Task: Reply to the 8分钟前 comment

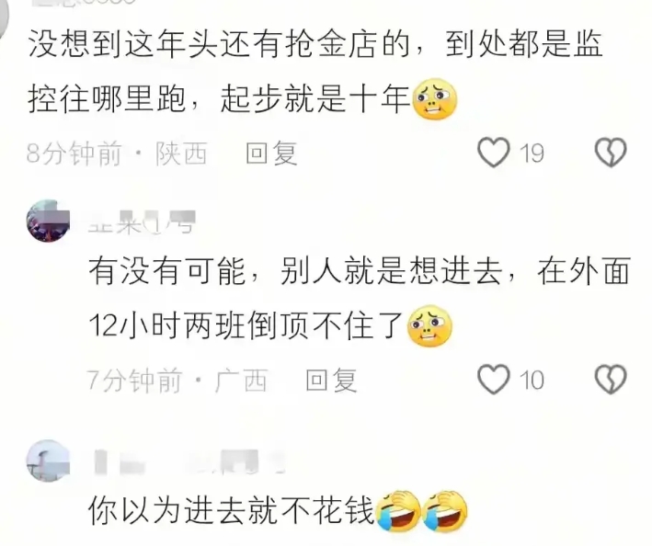Action: pyautogui.click(x=271, y=153)
